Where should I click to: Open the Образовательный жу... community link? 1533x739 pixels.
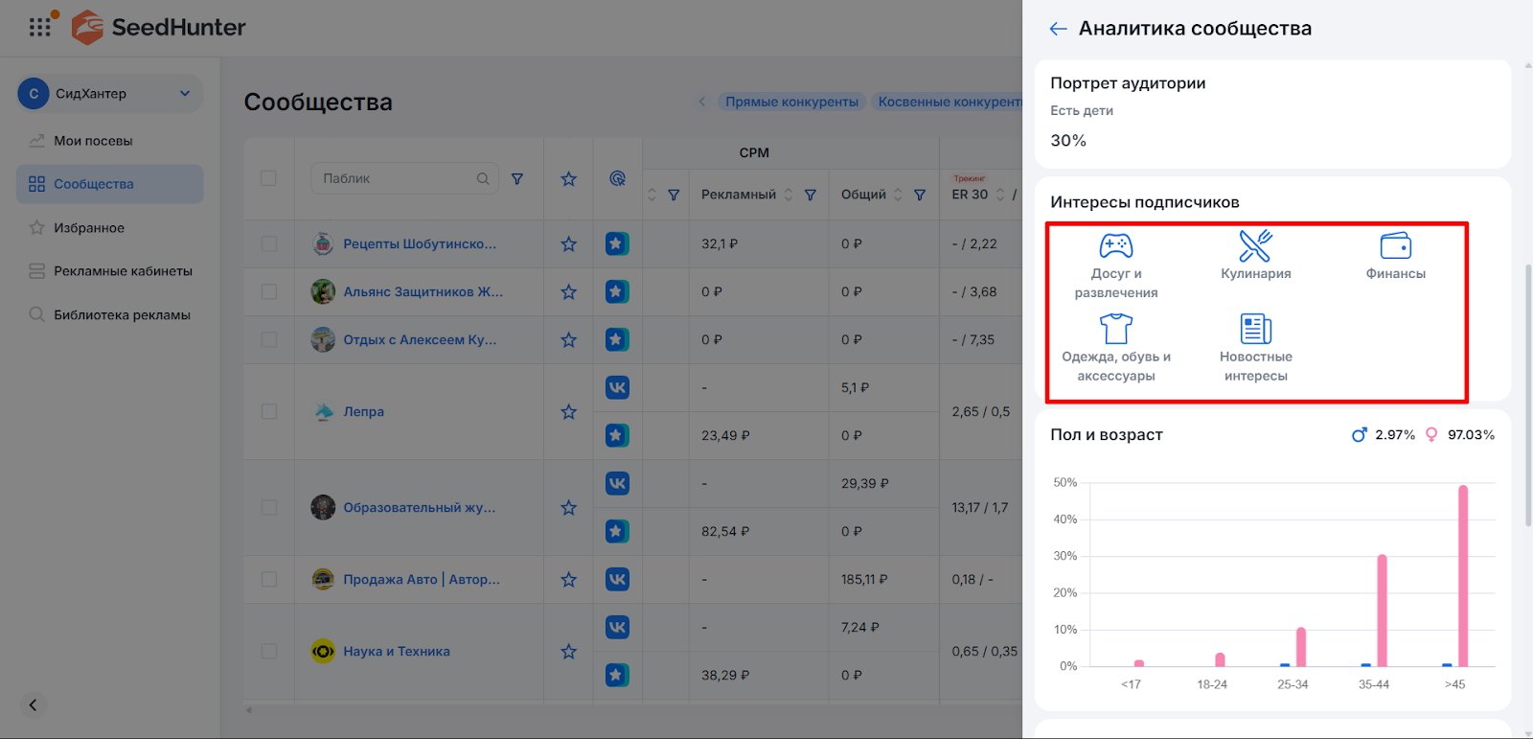419,508
